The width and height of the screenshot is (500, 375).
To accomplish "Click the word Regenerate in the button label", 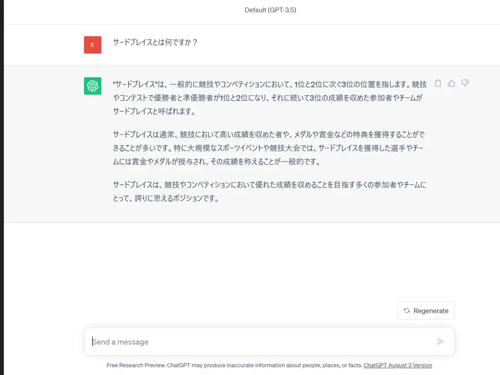I will coord(431,311).
